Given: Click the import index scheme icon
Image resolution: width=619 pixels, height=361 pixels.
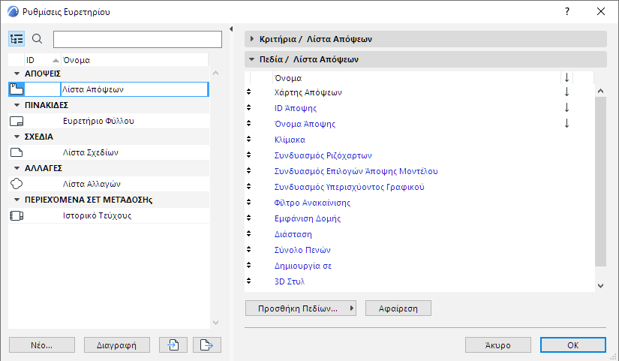Looking at the screenshot, I should pyautogui.click(x=173, y=344).
